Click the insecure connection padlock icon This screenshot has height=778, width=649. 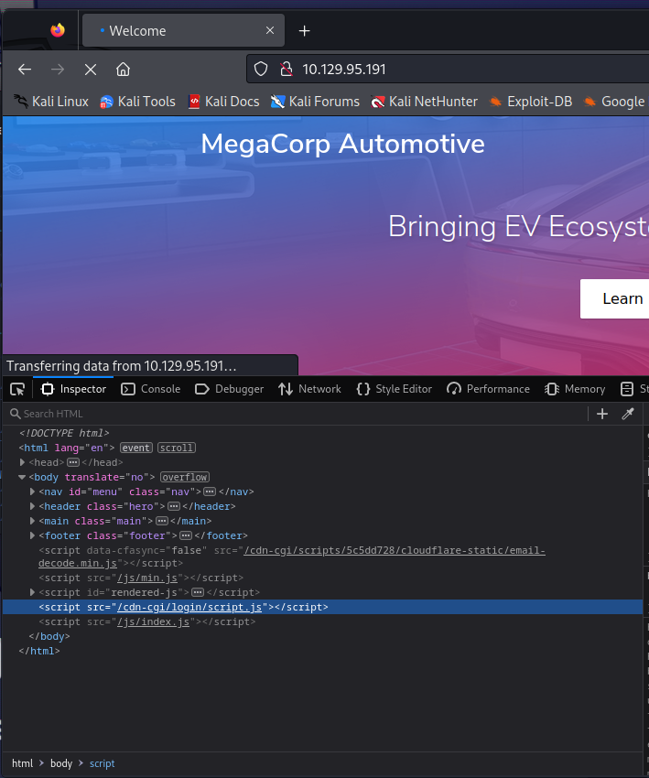(x=287, y=69)
